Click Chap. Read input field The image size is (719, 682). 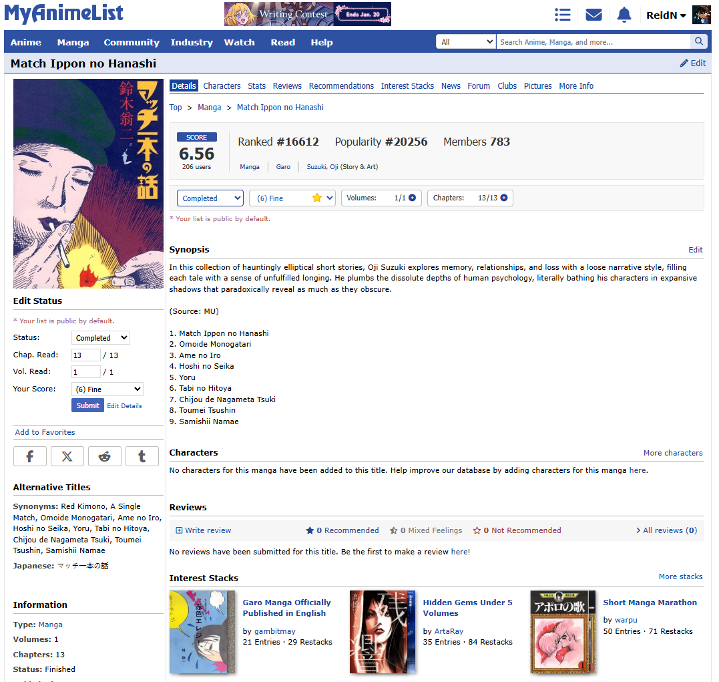click(x=85, y=355)
